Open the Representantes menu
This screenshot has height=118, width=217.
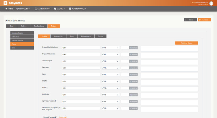[x=78, y=9]
